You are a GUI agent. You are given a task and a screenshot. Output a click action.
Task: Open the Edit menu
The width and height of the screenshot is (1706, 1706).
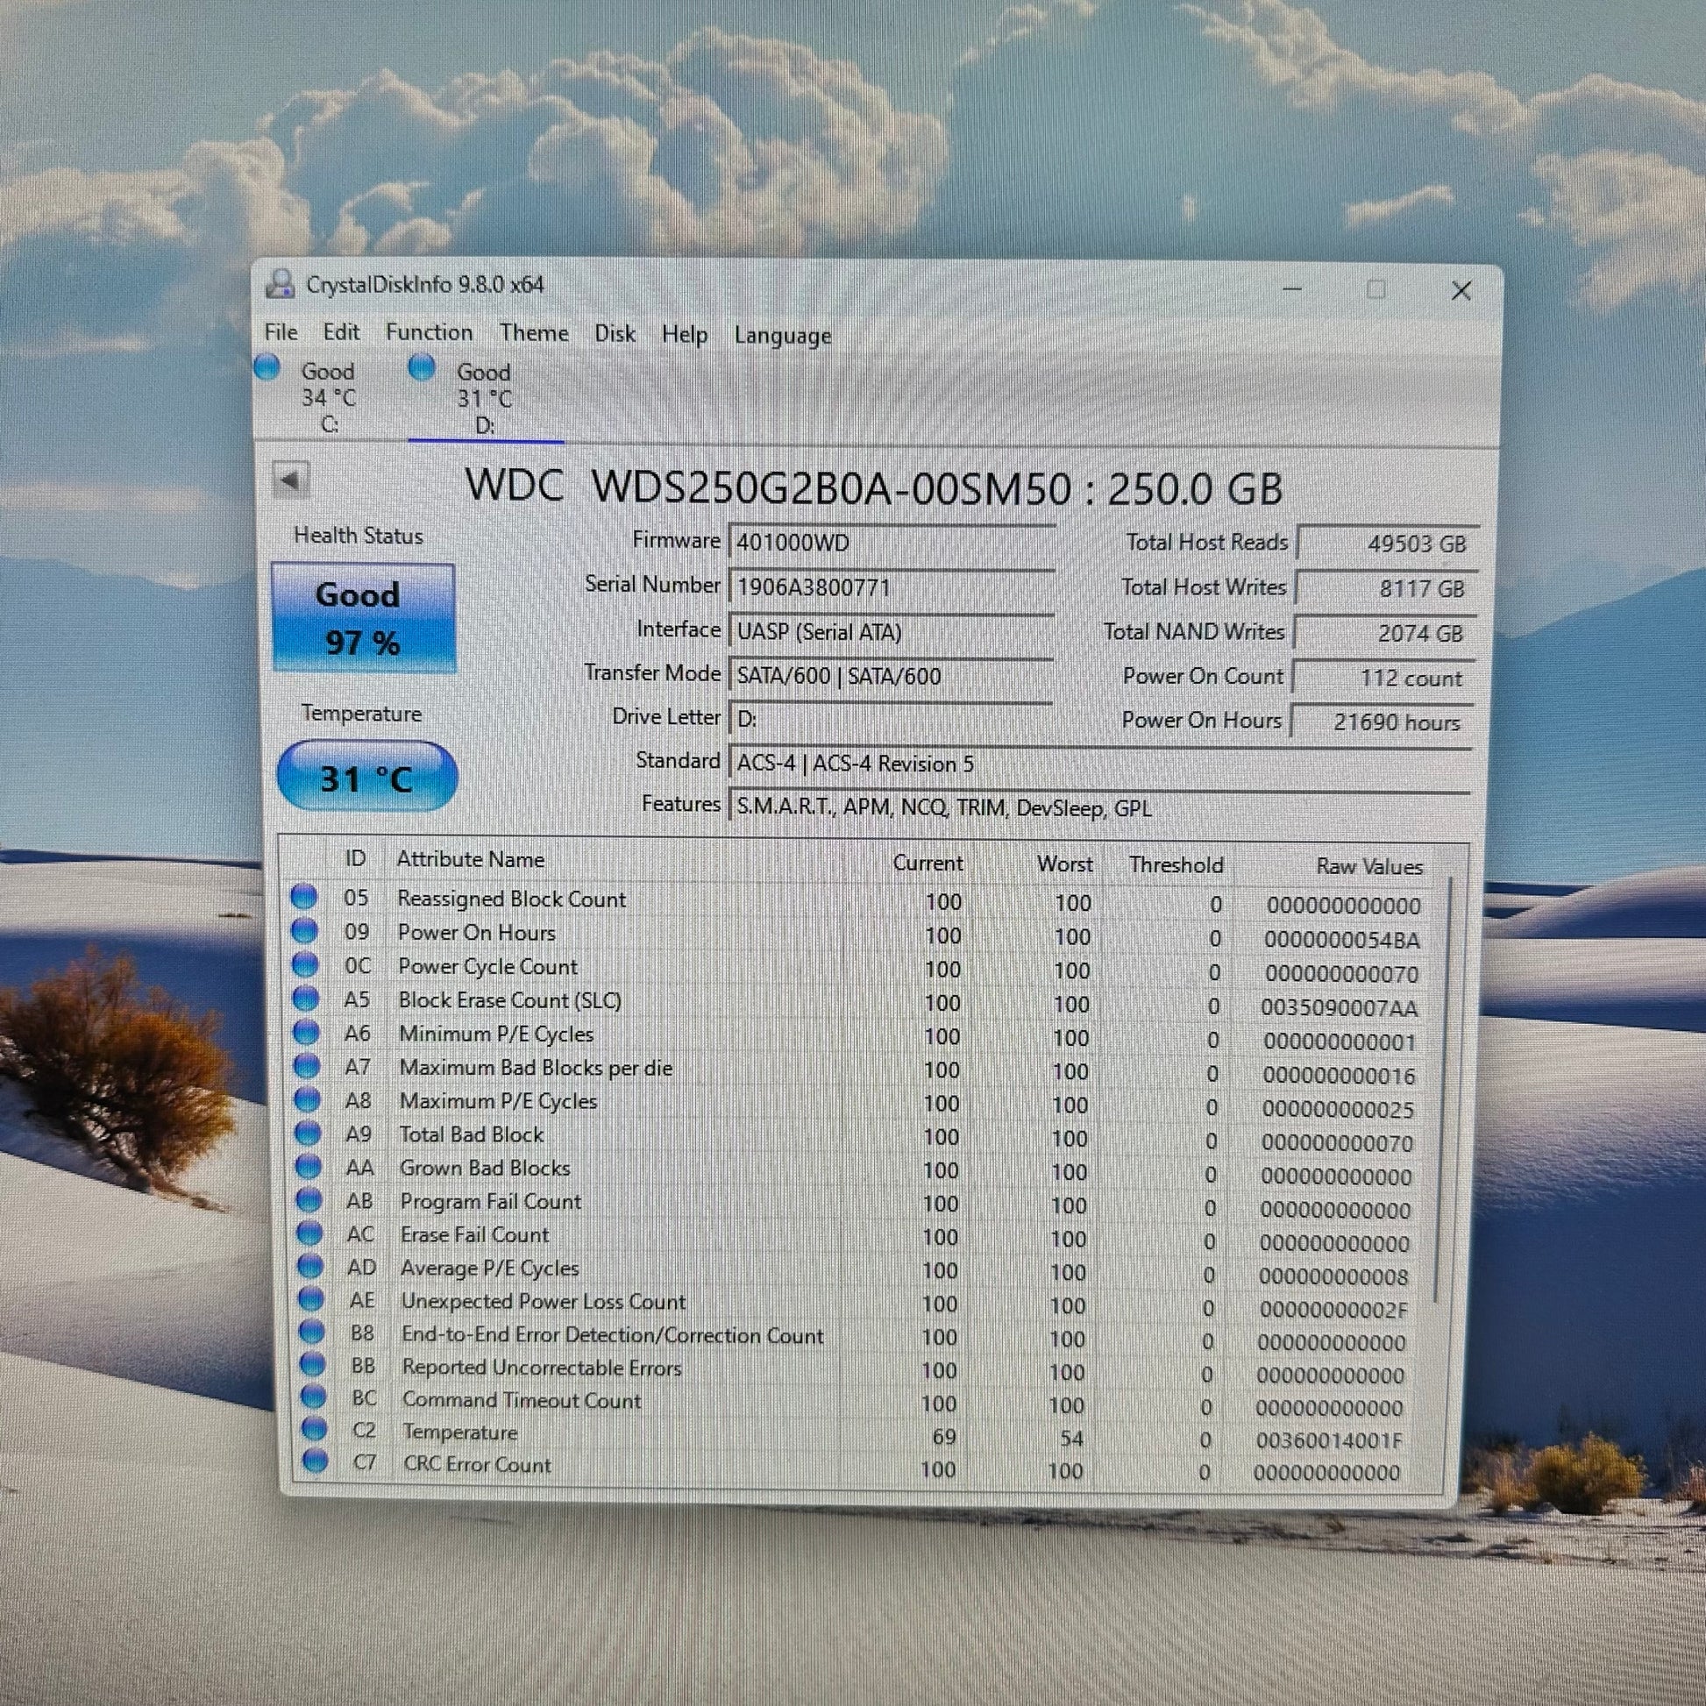341,332
